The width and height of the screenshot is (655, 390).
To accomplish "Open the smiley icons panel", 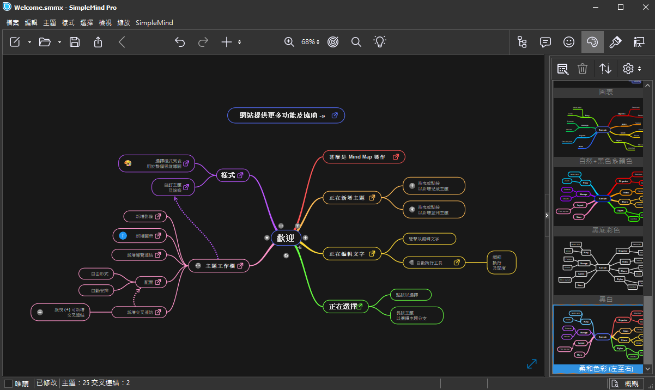I will click(569, 42).
